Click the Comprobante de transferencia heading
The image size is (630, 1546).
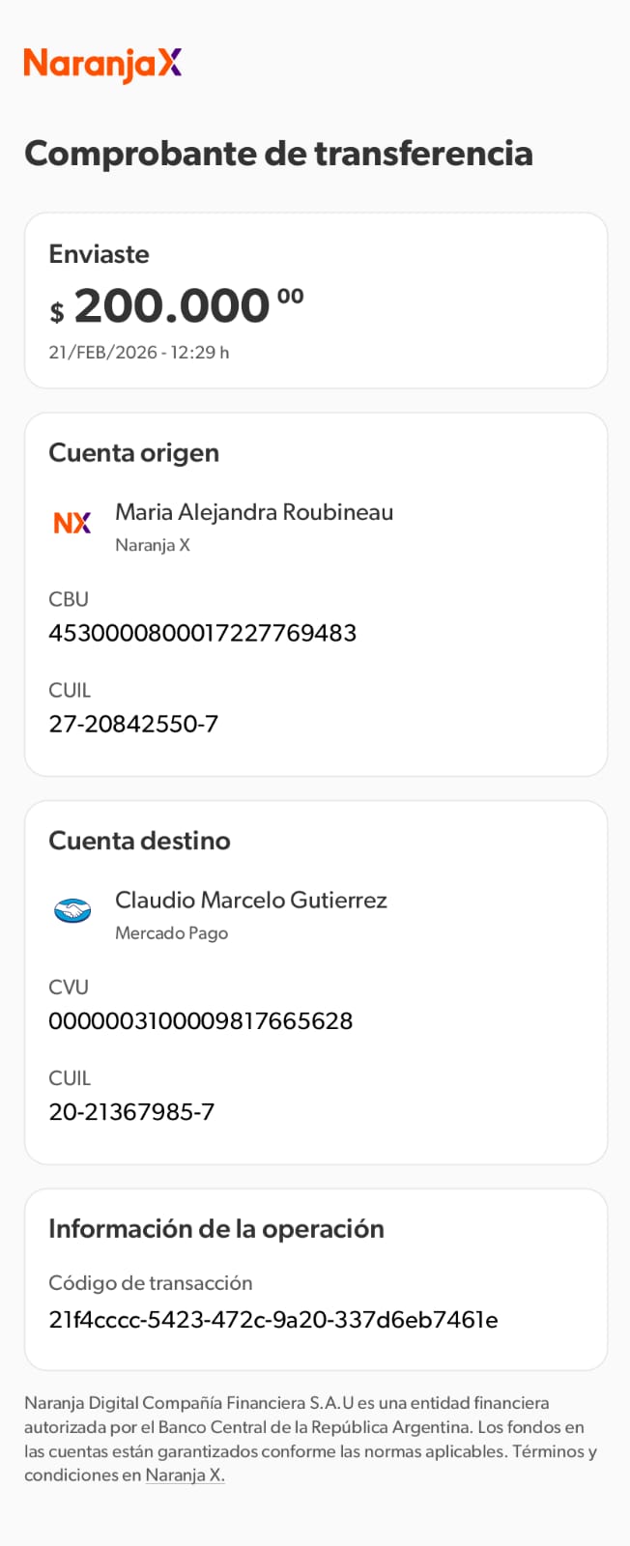point(278,154)
